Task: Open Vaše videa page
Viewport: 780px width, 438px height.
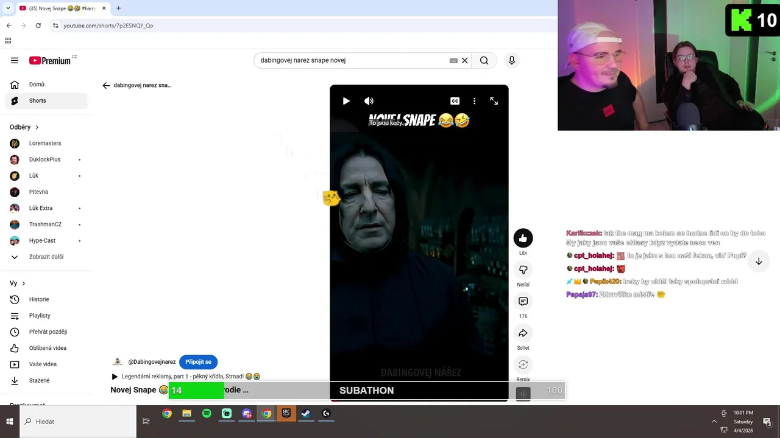Action: (x=46, y=364)
